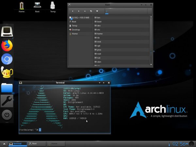Go back in the file manager
The image size is (196, 147).
(x=73, y=11)
